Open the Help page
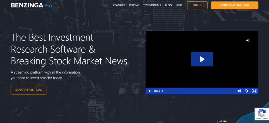 tap(179, 5)
